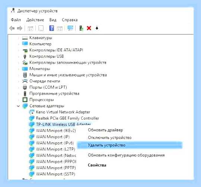Choose Обновить драйвер from context menu
This screenshot has width=201, height=187.
coord(105,130)
